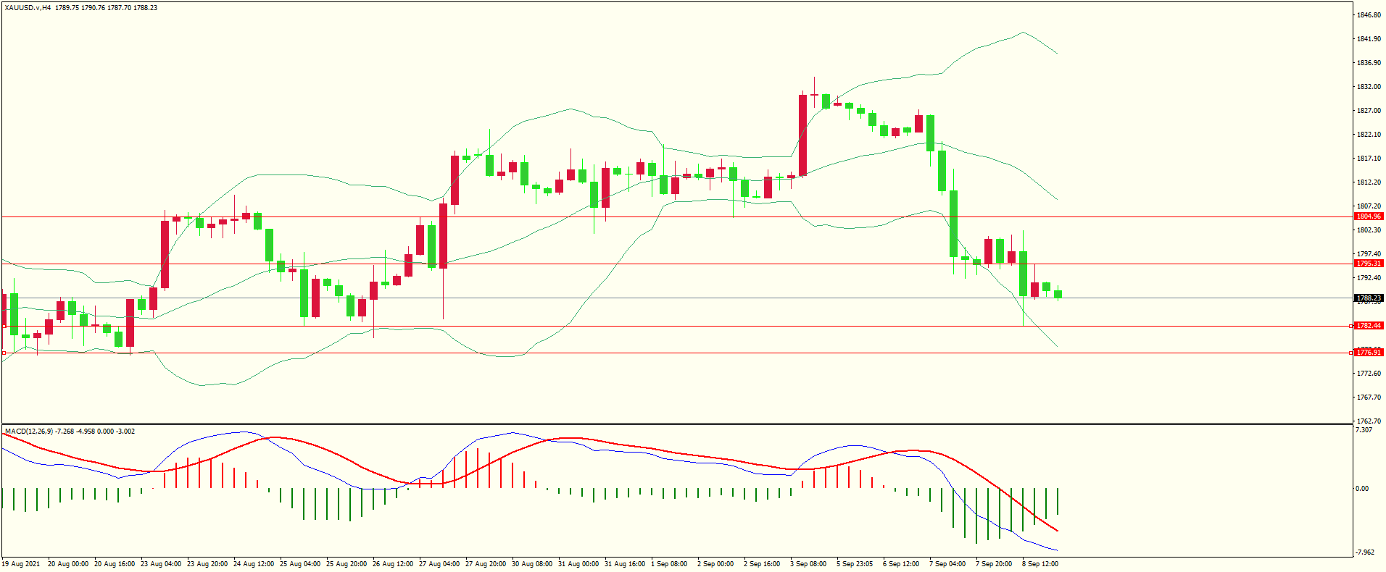Image resolution: width=1386 pixels, height=572 pixels.
Task: Click the 1827.00 price scale label
Action: click(x=1369, y=111)
